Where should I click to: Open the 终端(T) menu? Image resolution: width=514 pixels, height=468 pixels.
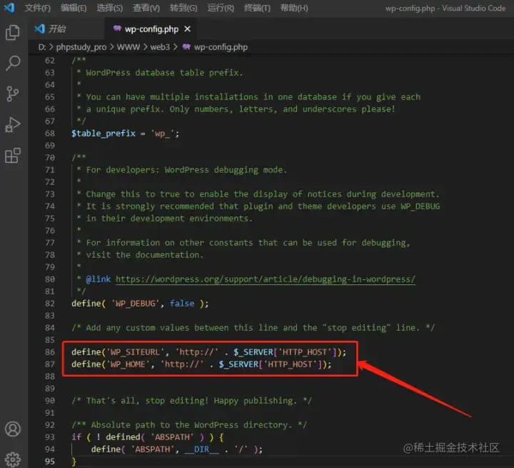coord(257,8)
